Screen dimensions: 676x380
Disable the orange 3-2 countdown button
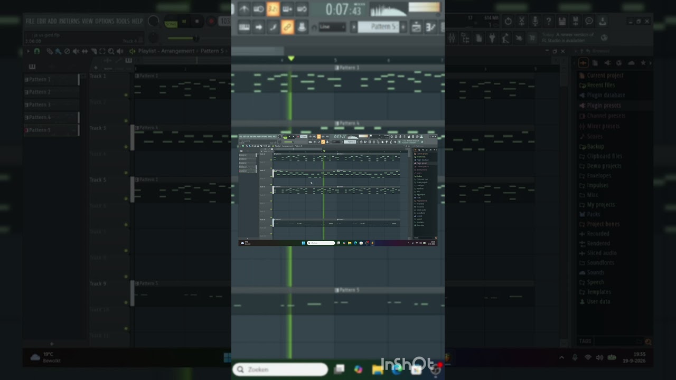tap(273, 8)
